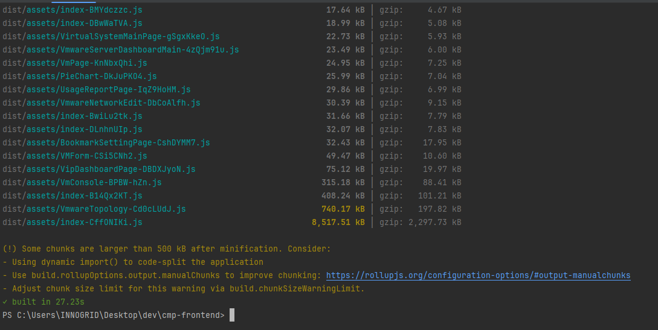Click the size value '75.12 kB'
The image size is (658, 330).
(346, 169)
